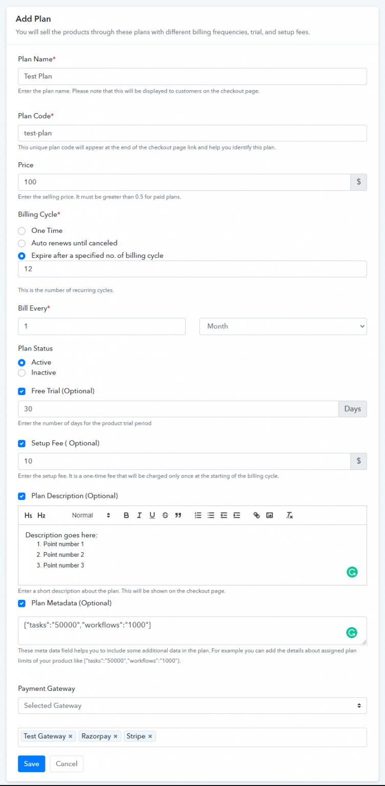Click the underline formatting icon
Image resolution: width=385 pixels, height=786 pixels.
click(152, 515)
